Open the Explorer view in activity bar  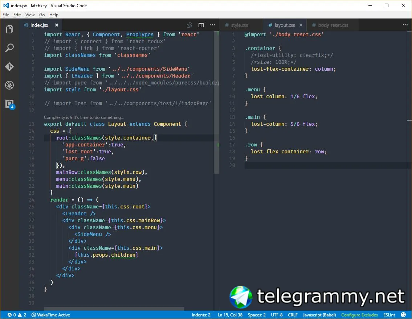tap(9, 29)
